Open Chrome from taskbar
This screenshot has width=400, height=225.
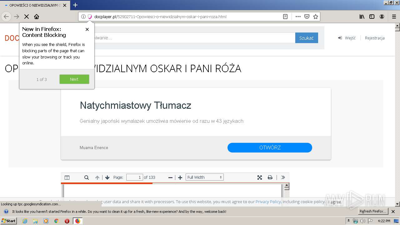(56, 221)
